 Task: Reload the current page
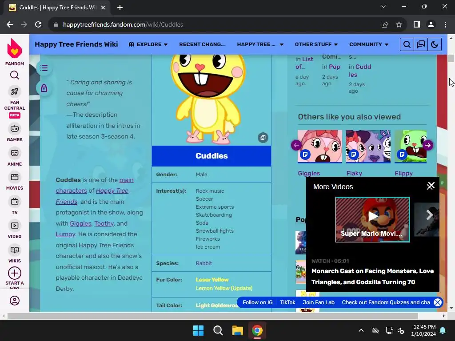point(38,25)
